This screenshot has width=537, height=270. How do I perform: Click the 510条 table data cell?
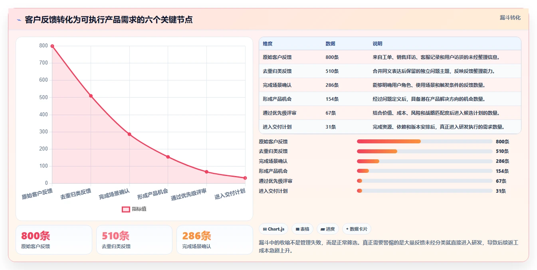(332, 71)
